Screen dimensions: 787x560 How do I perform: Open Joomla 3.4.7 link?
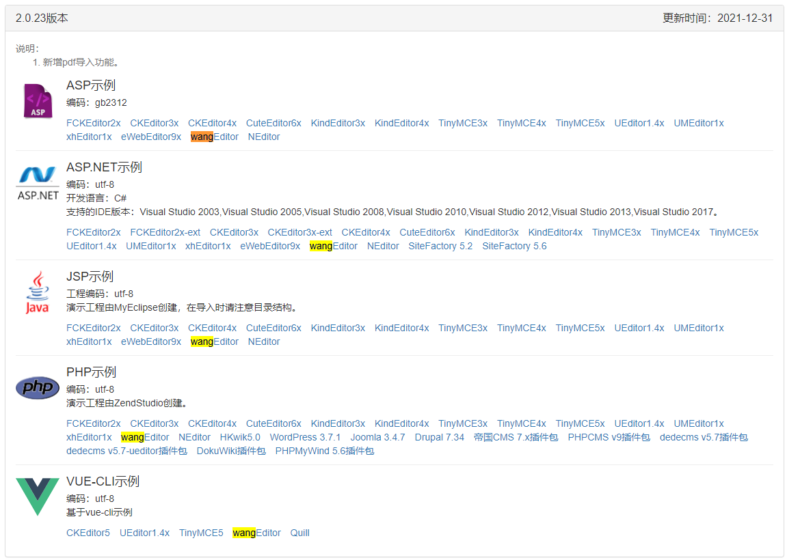[x=377, y=438]
